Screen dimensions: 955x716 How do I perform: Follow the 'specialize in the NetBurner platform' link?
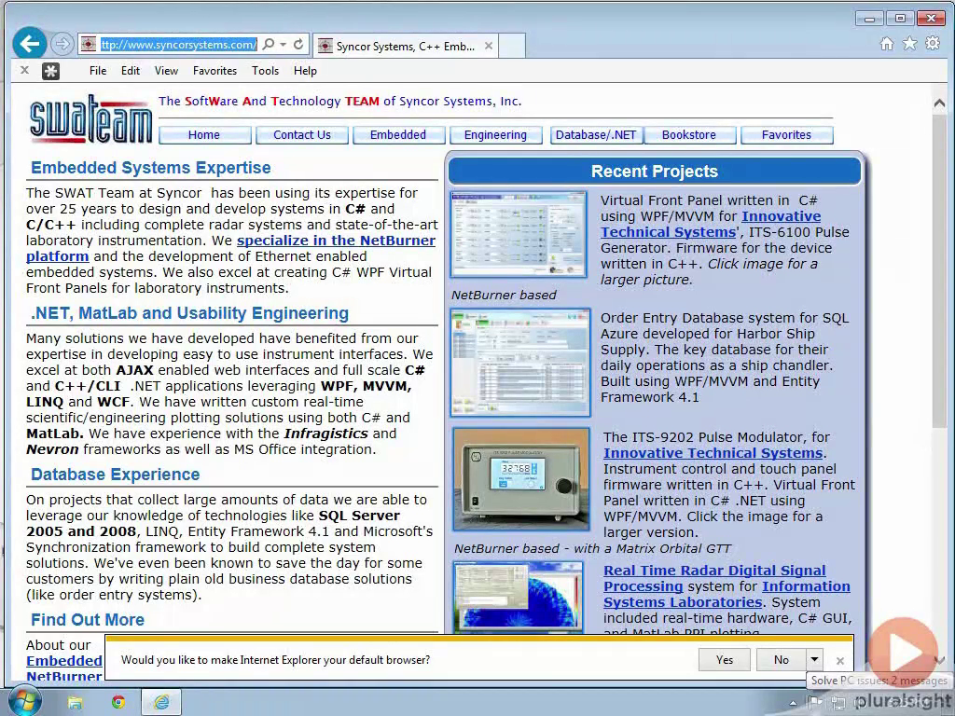click(x=336, y=241)
